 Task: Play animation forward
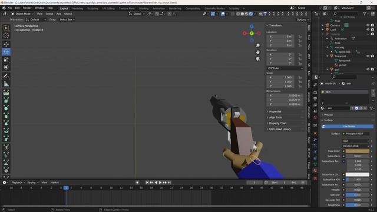click(x=160, y=183)
